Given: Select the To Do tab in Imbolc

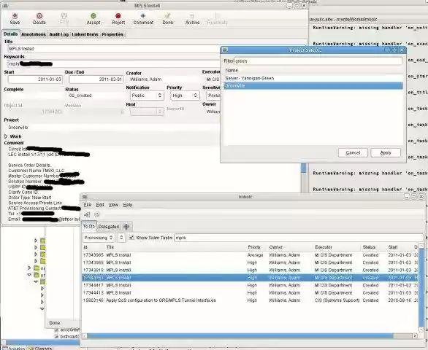Looking at the screenshot, I should click(89, 226).
